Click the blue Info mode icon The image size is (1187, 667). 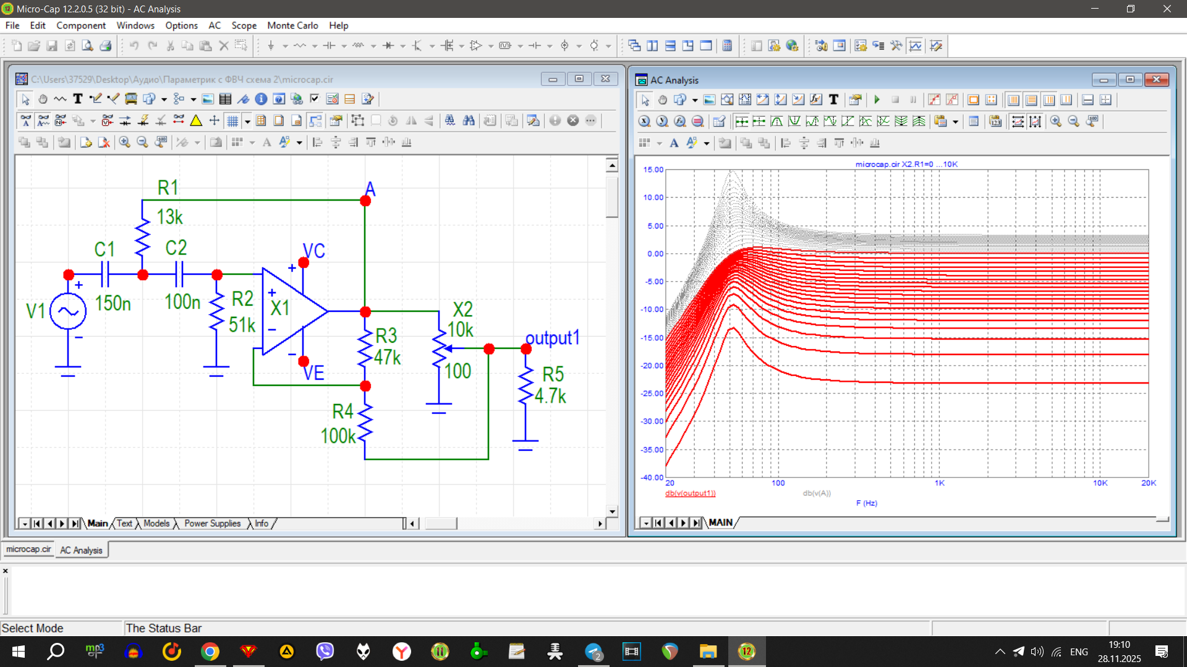coord(261,99)
